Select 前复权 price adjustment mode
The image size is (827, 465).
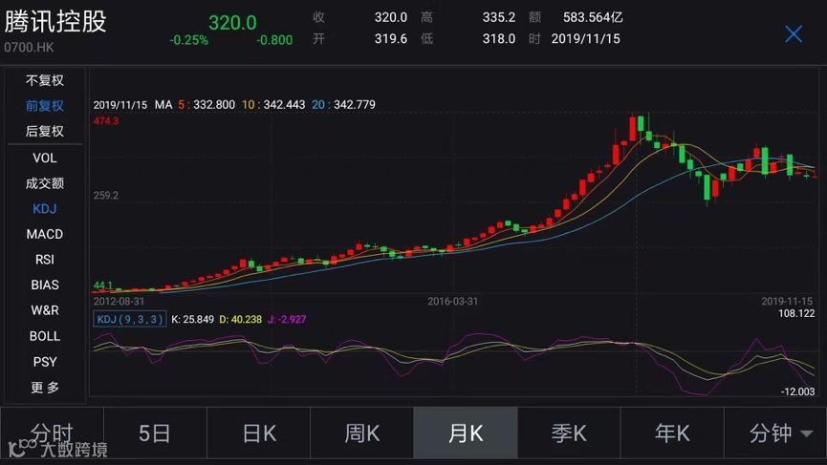point(45,106)
